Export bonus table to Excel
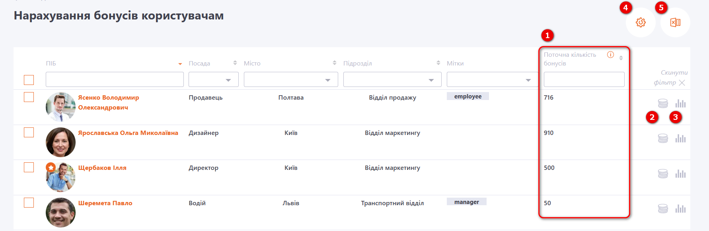 click(x=675, y=23)
